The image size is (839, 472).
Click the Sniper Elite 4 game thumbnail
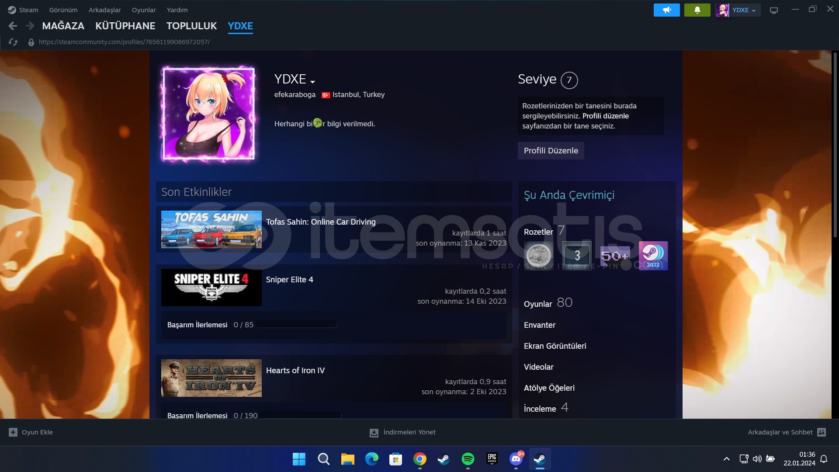211,288
